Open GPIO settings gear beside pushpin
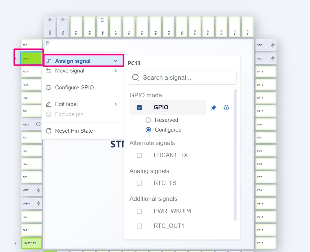Image resolution: width=310 pixels, height=252 pixels. [226, 107]
